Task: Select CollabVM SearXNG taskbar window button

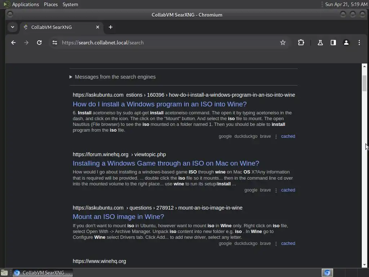Action: [43, 273]
